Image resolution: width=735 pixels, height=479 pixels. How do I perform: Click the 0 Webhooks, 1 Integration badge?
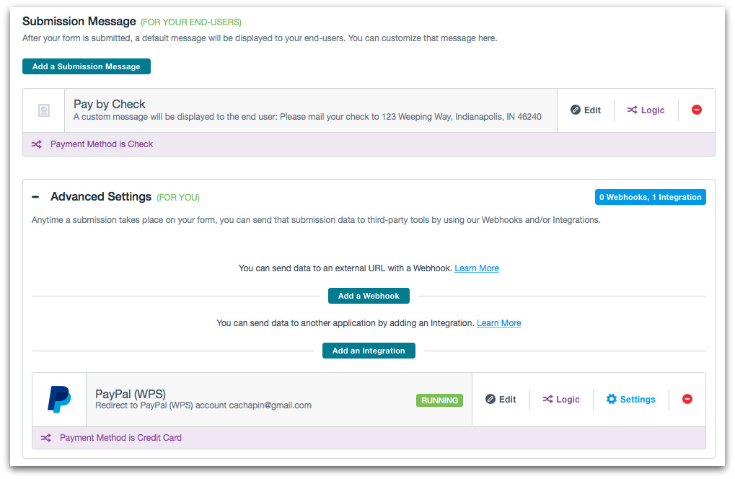coord(650,197)
